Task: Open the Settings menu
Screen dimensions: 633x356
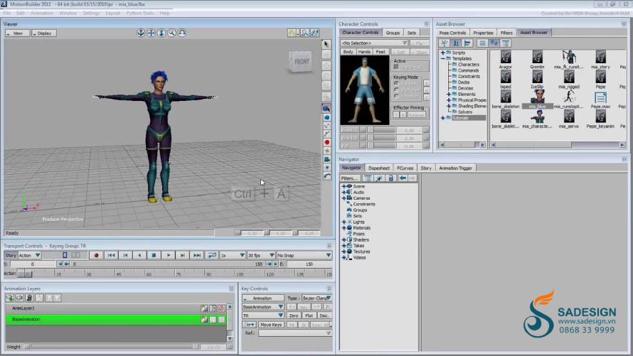Action: [91, 14]
